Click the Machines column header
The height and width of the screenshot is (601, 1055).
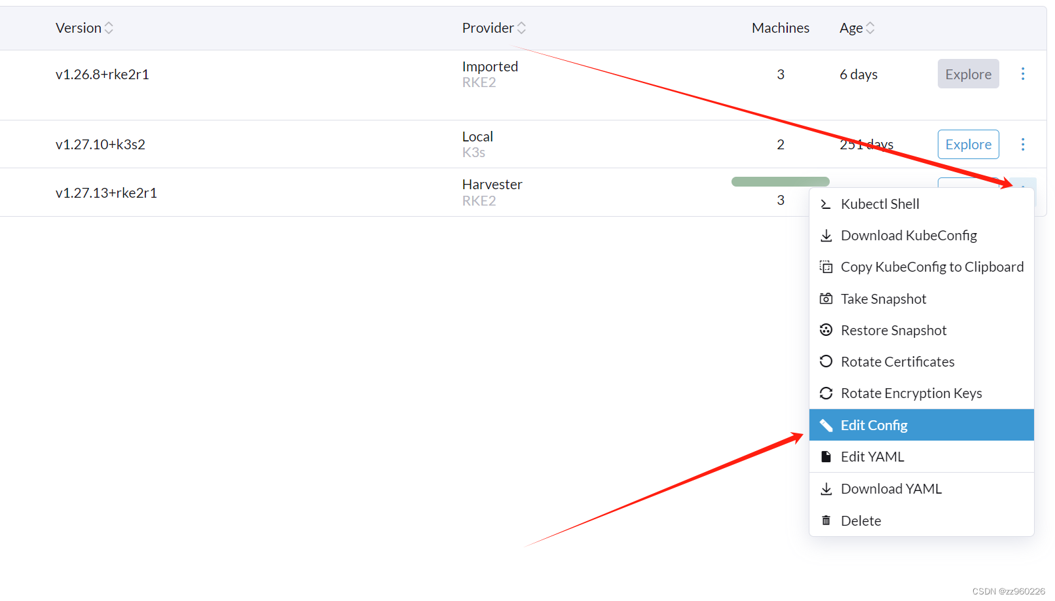(780, 28)
